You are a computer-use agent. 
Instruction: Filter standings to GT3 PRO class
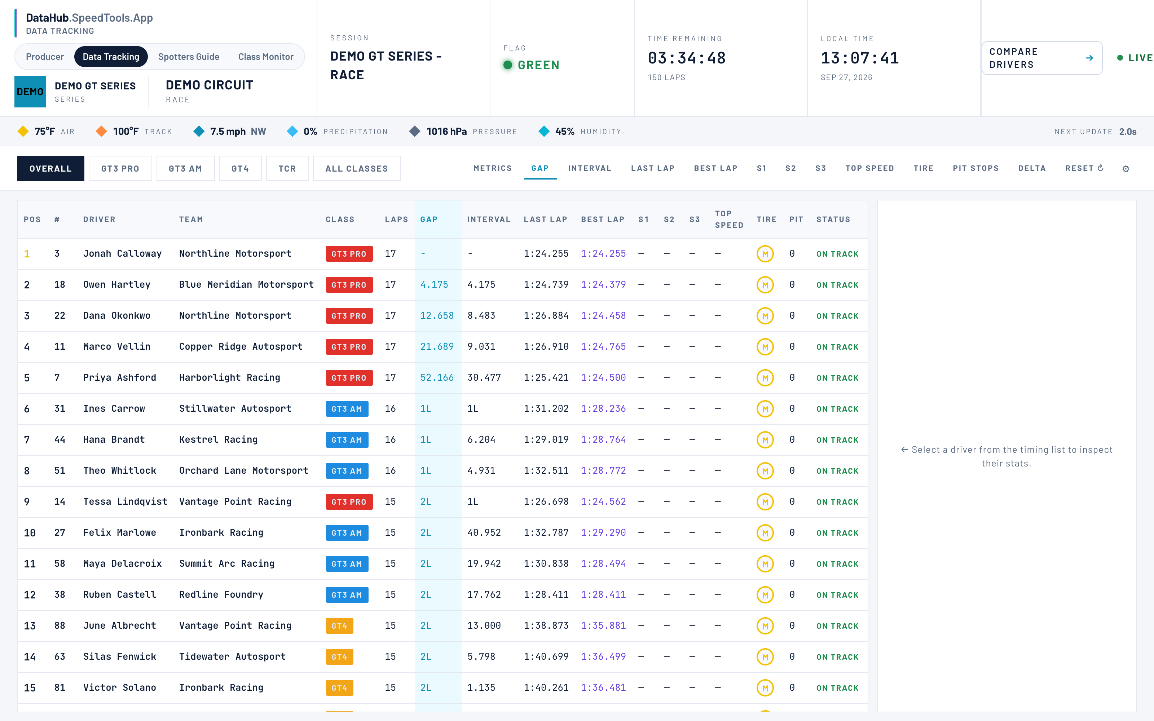click(120, 168)
